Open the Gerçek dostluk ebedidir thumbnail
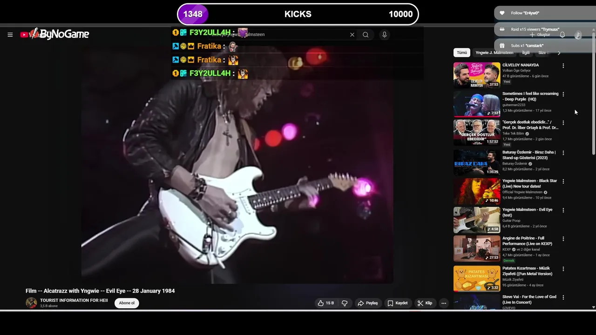The height and width of the screenshot is (335, 596). (477, 133)
